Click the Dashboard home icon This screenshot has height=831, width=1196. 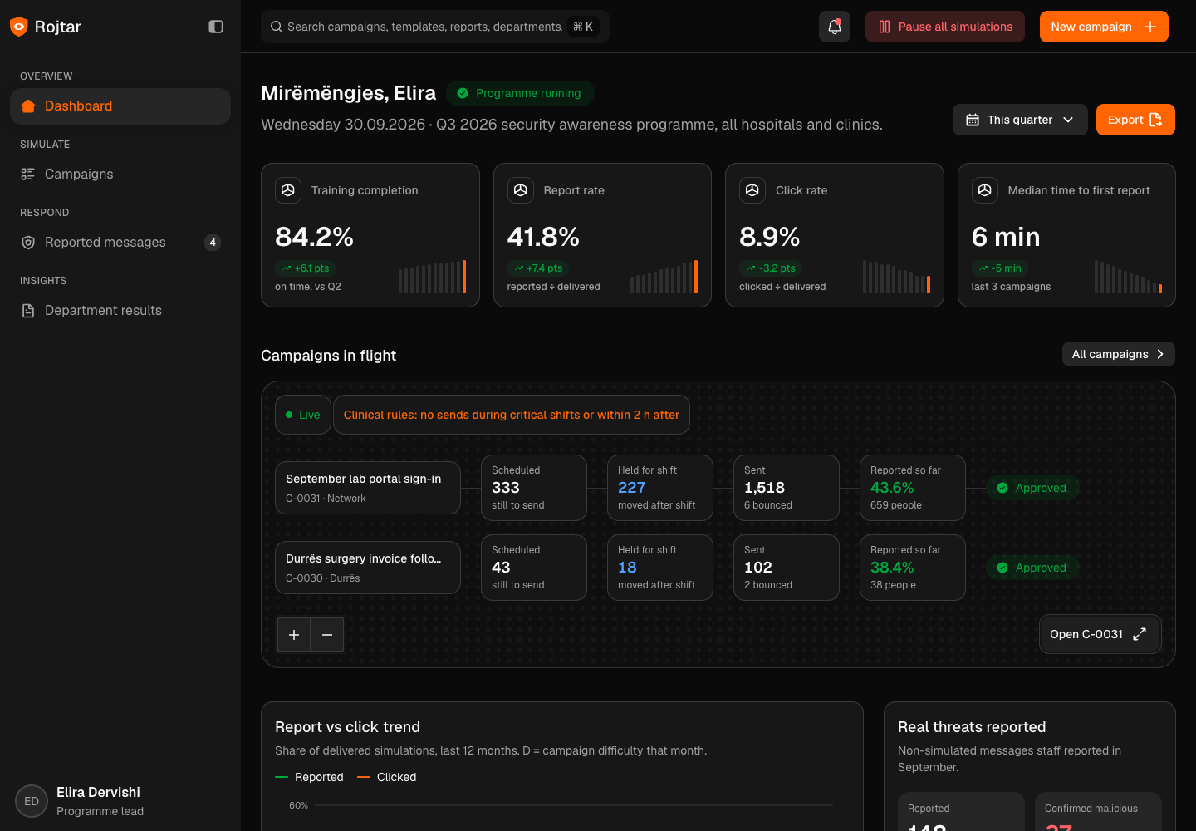[x=28, y=106]
